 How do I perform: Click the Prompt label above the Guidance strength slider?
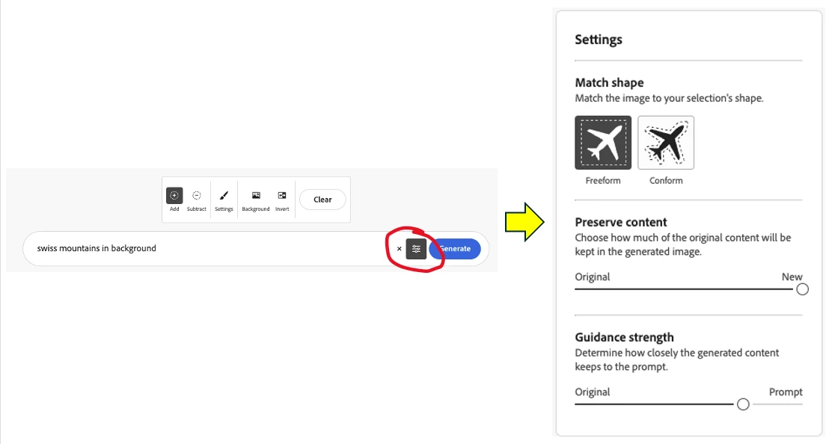786,392
